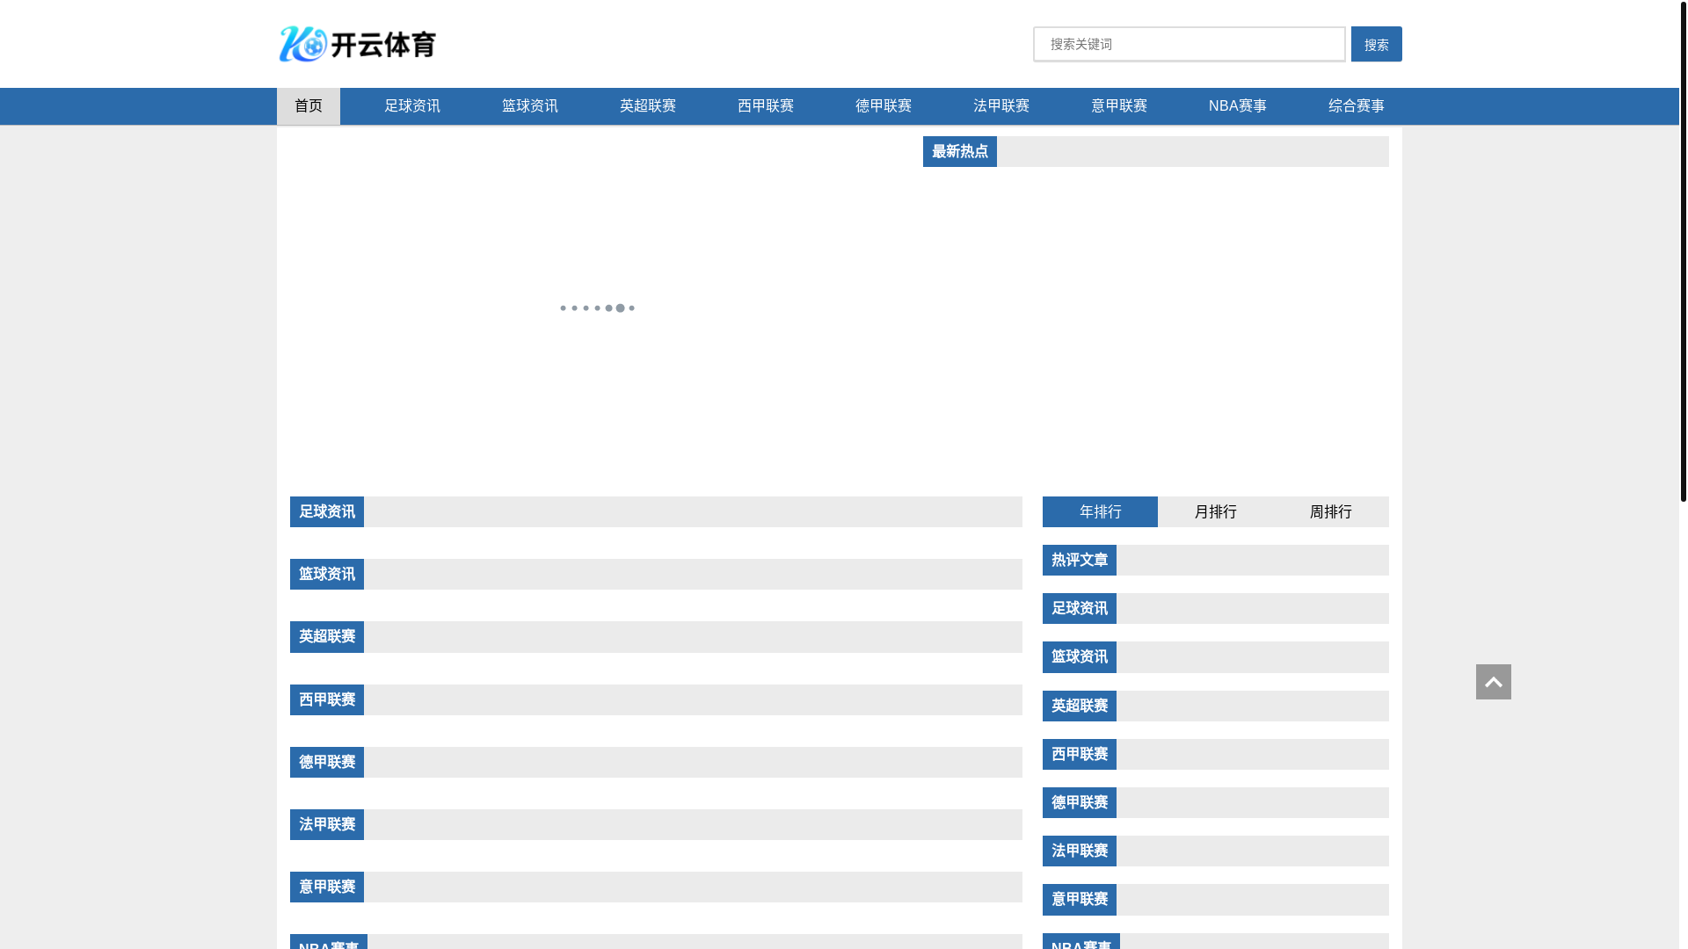This screenshot has height=949, width=1688.
Task: Open 足球资讯 section header in main column
Action: pyautogui.click(x=327, y=511)
